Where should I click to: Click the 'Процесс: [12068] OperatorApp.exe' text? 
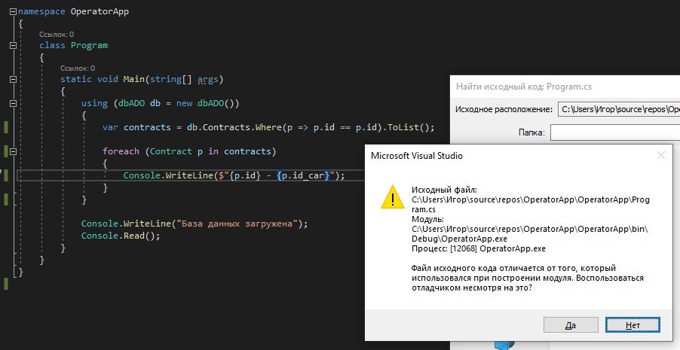pyautogui.click(x=479, y=248)
